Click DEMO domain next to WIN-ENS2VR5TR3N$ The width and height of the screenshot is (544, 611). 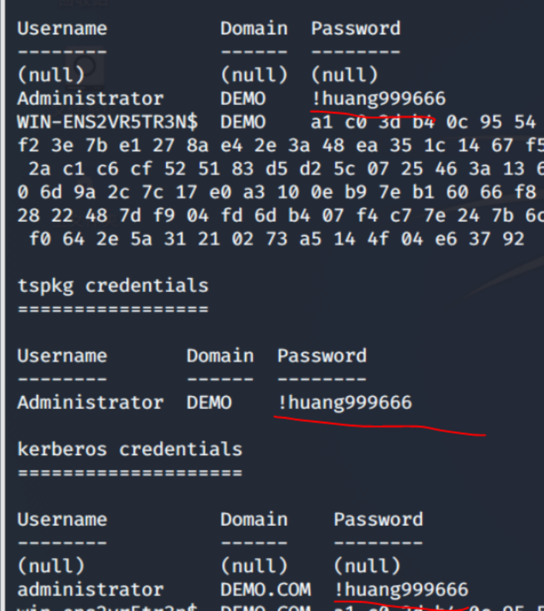coord(242,122)
